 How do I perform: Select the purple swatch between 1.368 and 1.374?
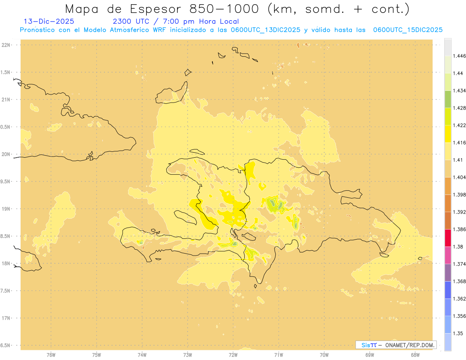[448, 273]
